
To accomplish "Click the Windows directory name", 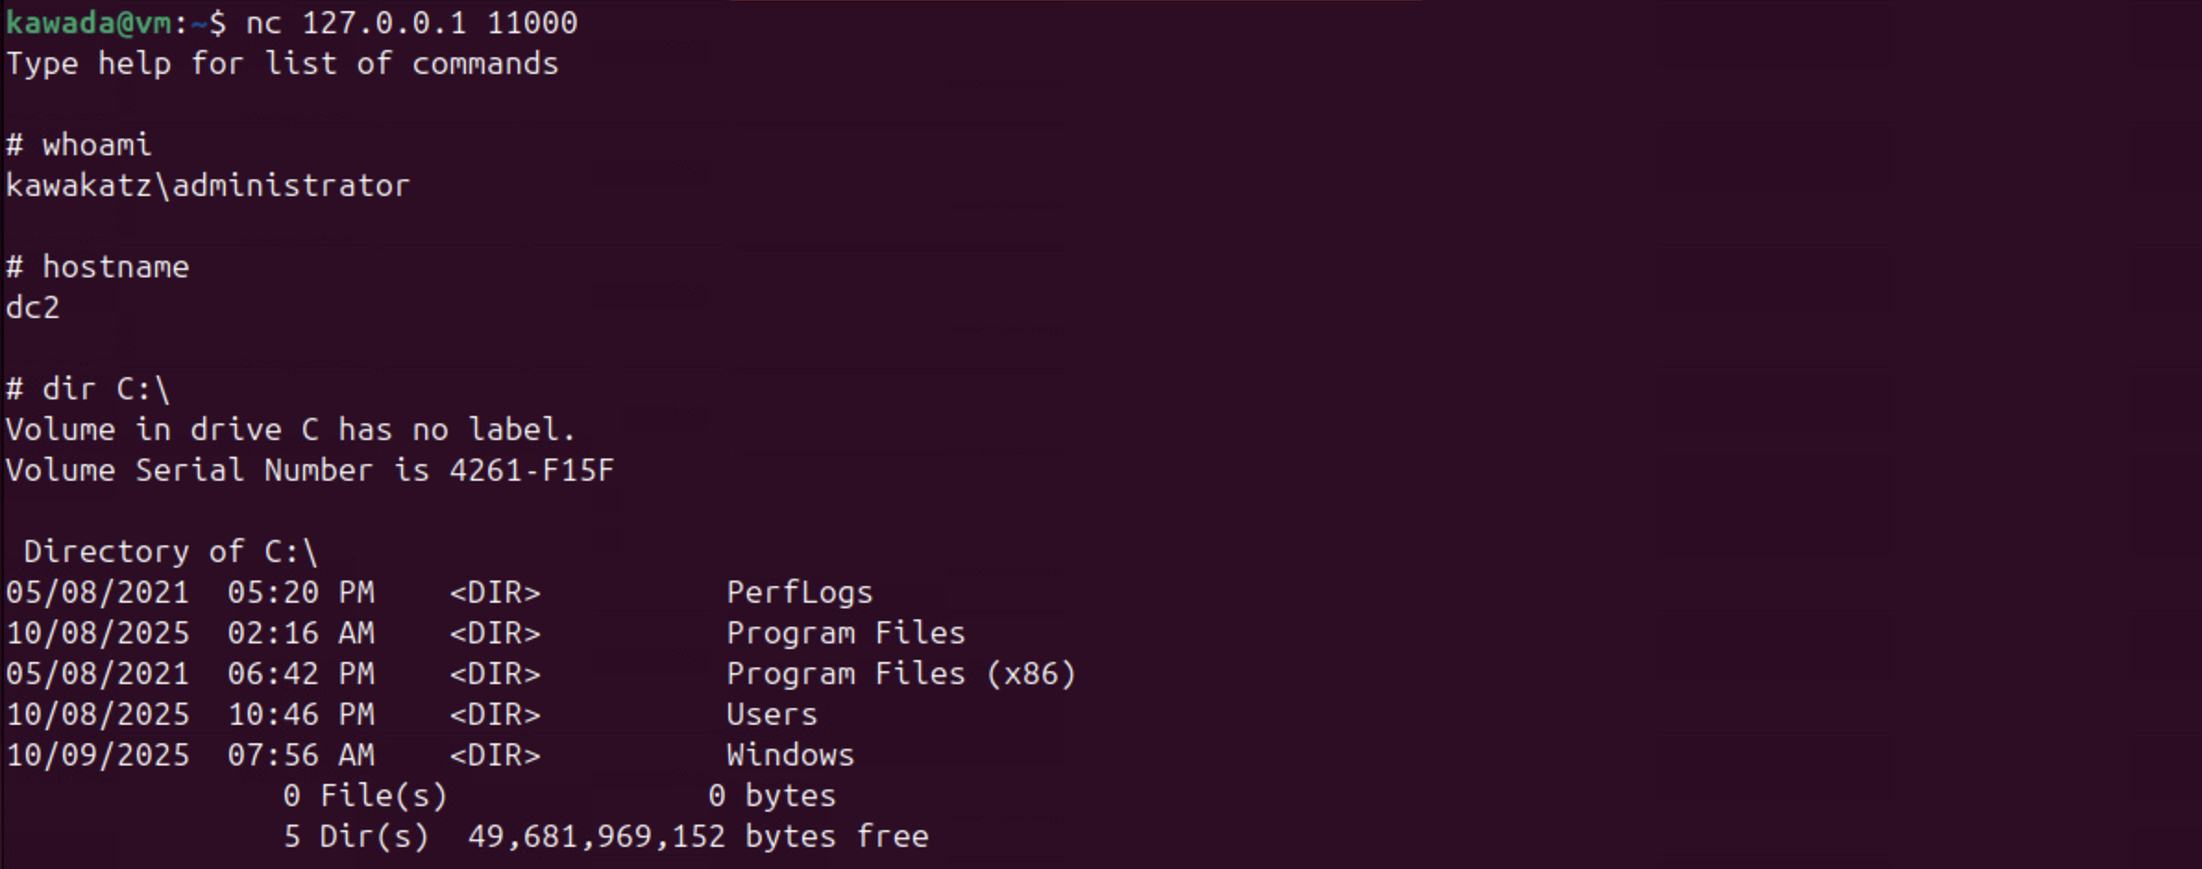I will click(x=789, y=755).
